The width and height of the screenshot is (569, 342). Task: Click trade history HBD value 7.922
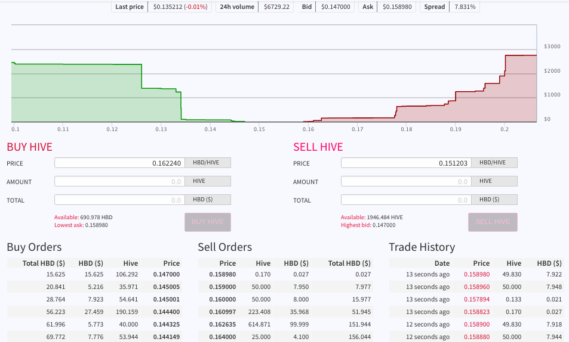pyautogui.click(x=553, y=274)
